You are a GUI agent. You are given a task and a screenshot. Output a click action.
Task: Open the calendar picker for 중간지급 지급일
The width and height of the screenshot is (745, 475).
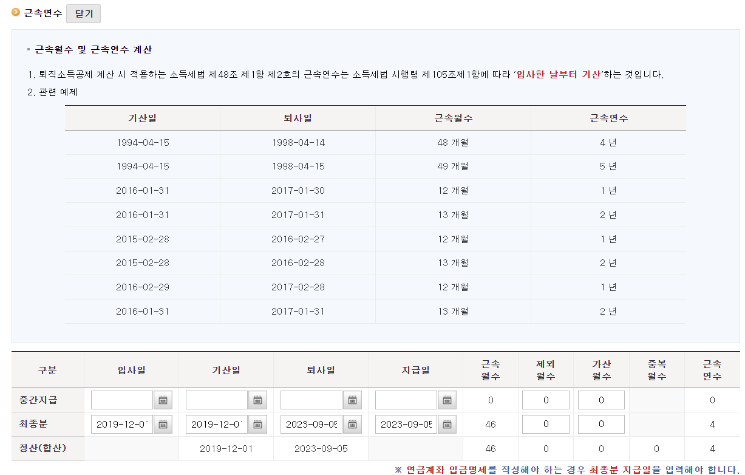[448, 400]
